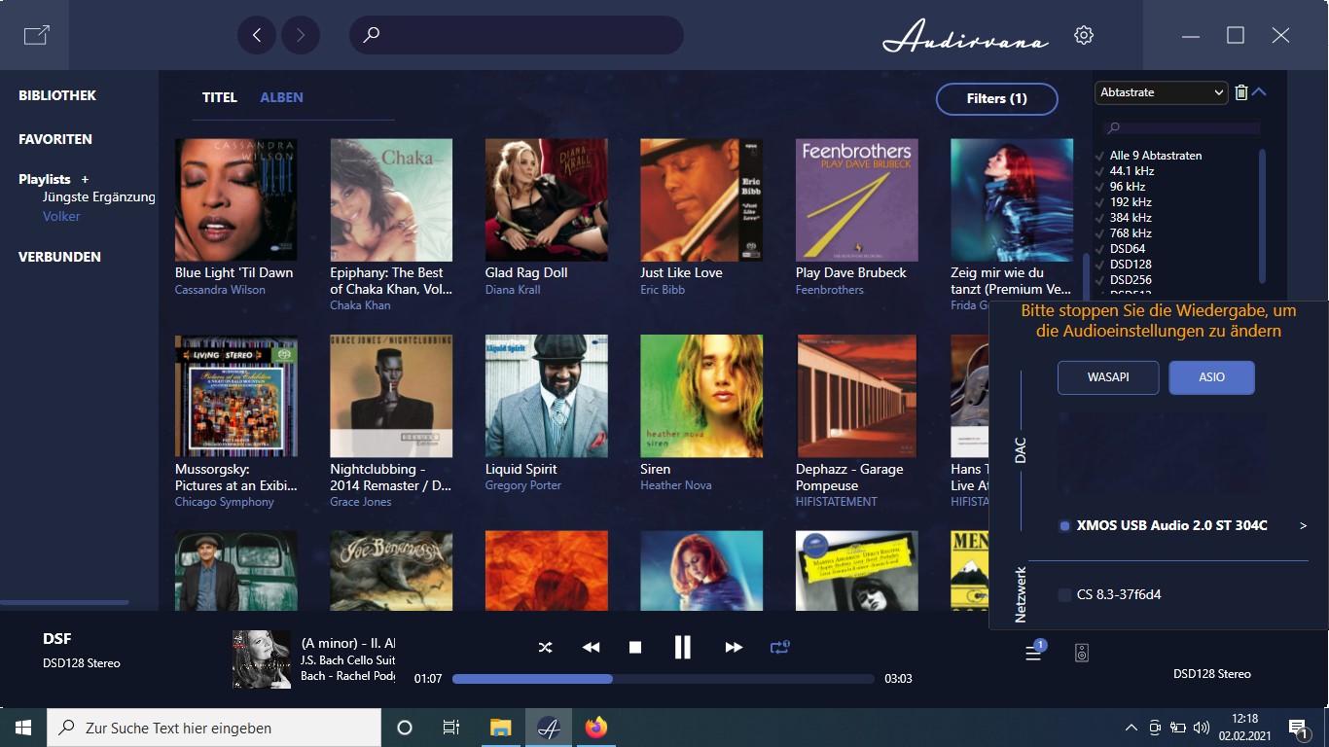Delete the Abtastrate filter with trash icon

(1241, 92)
